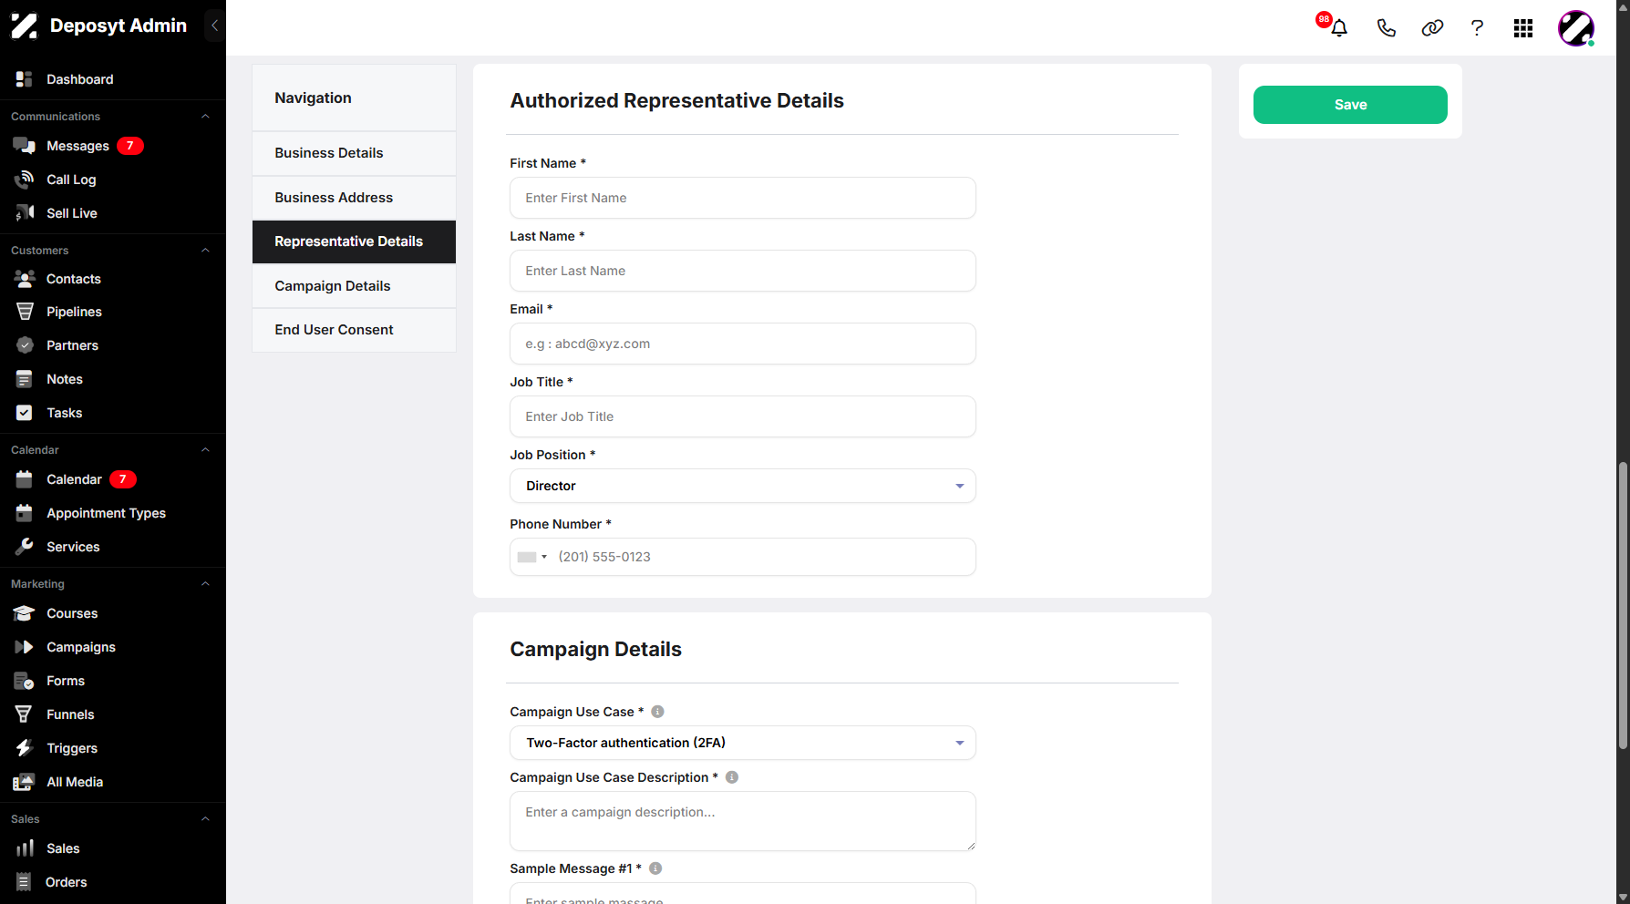
Task: Click info icon beside Campaign Use Case Description
Action: pyautogui.click(x=732, y=777)
